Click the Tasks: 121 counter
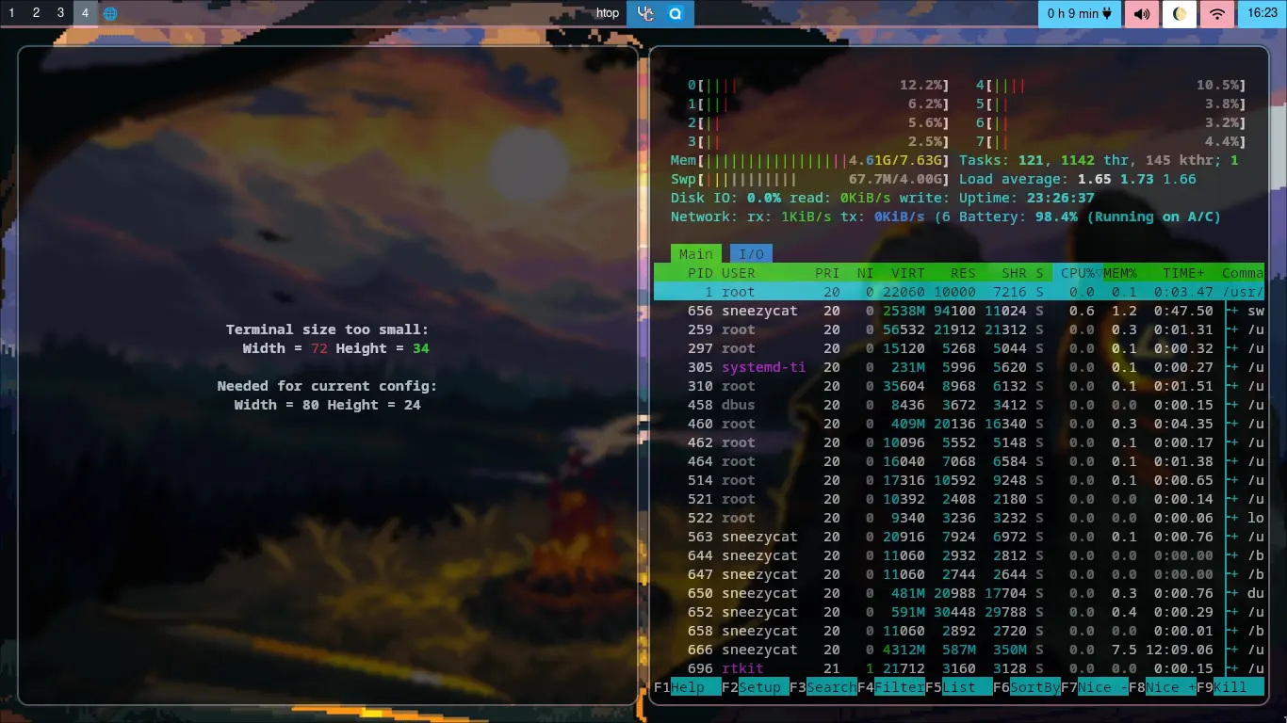 tap(1002, 160)
